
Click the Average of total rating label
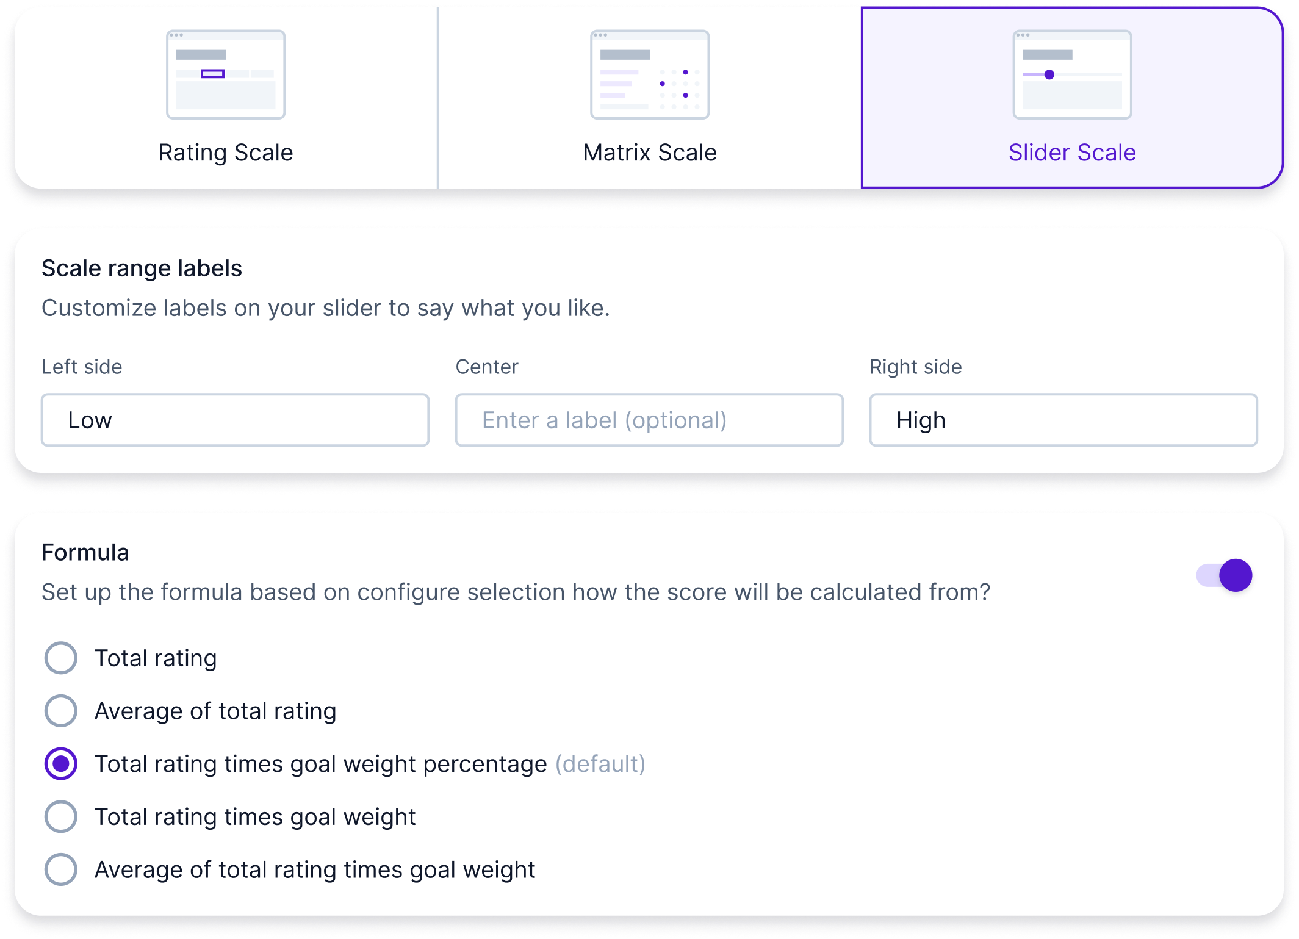(215, 711)
